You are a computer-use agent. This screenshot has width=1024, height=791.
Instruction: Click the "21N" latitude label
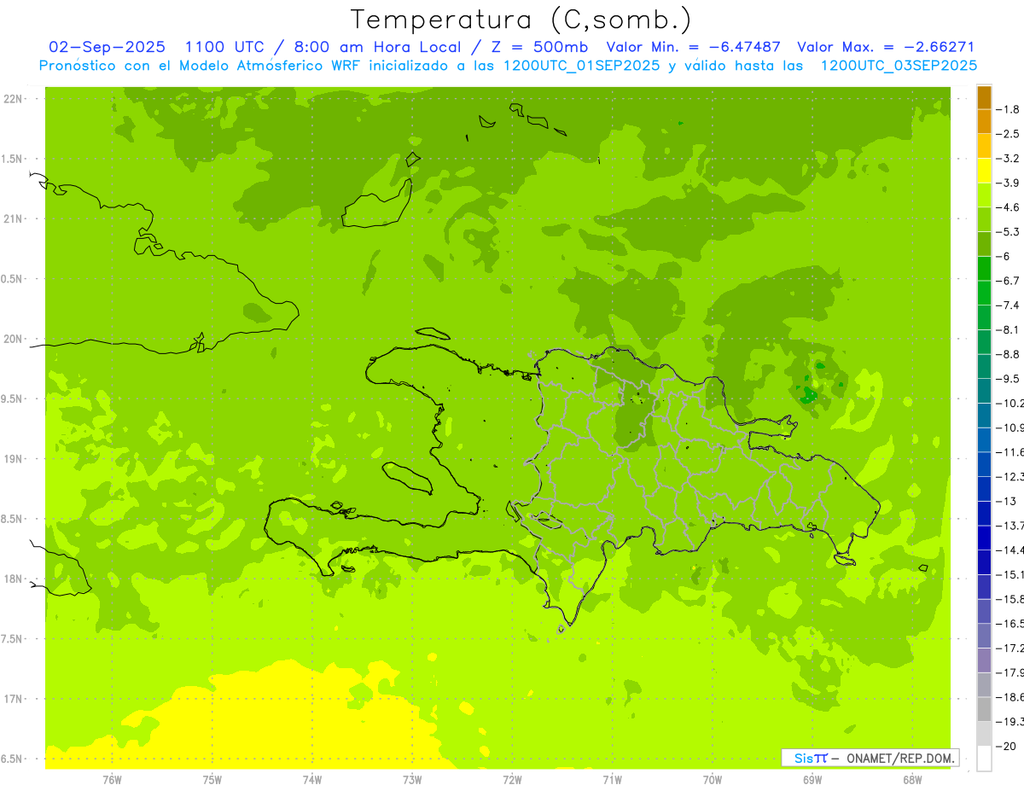tap(12, 219)
